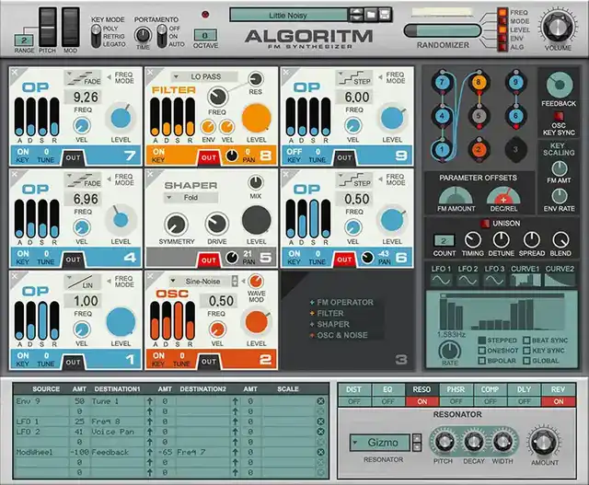
Task: Enable the Beat Sync checkbox
Action: pyautogui.click(x=526, y=341)
